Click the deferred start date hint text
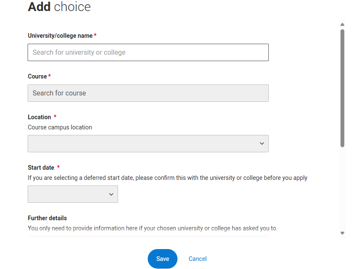Image resolution: width=363 pixels, height=269 pixels. (x=167, y=178)
